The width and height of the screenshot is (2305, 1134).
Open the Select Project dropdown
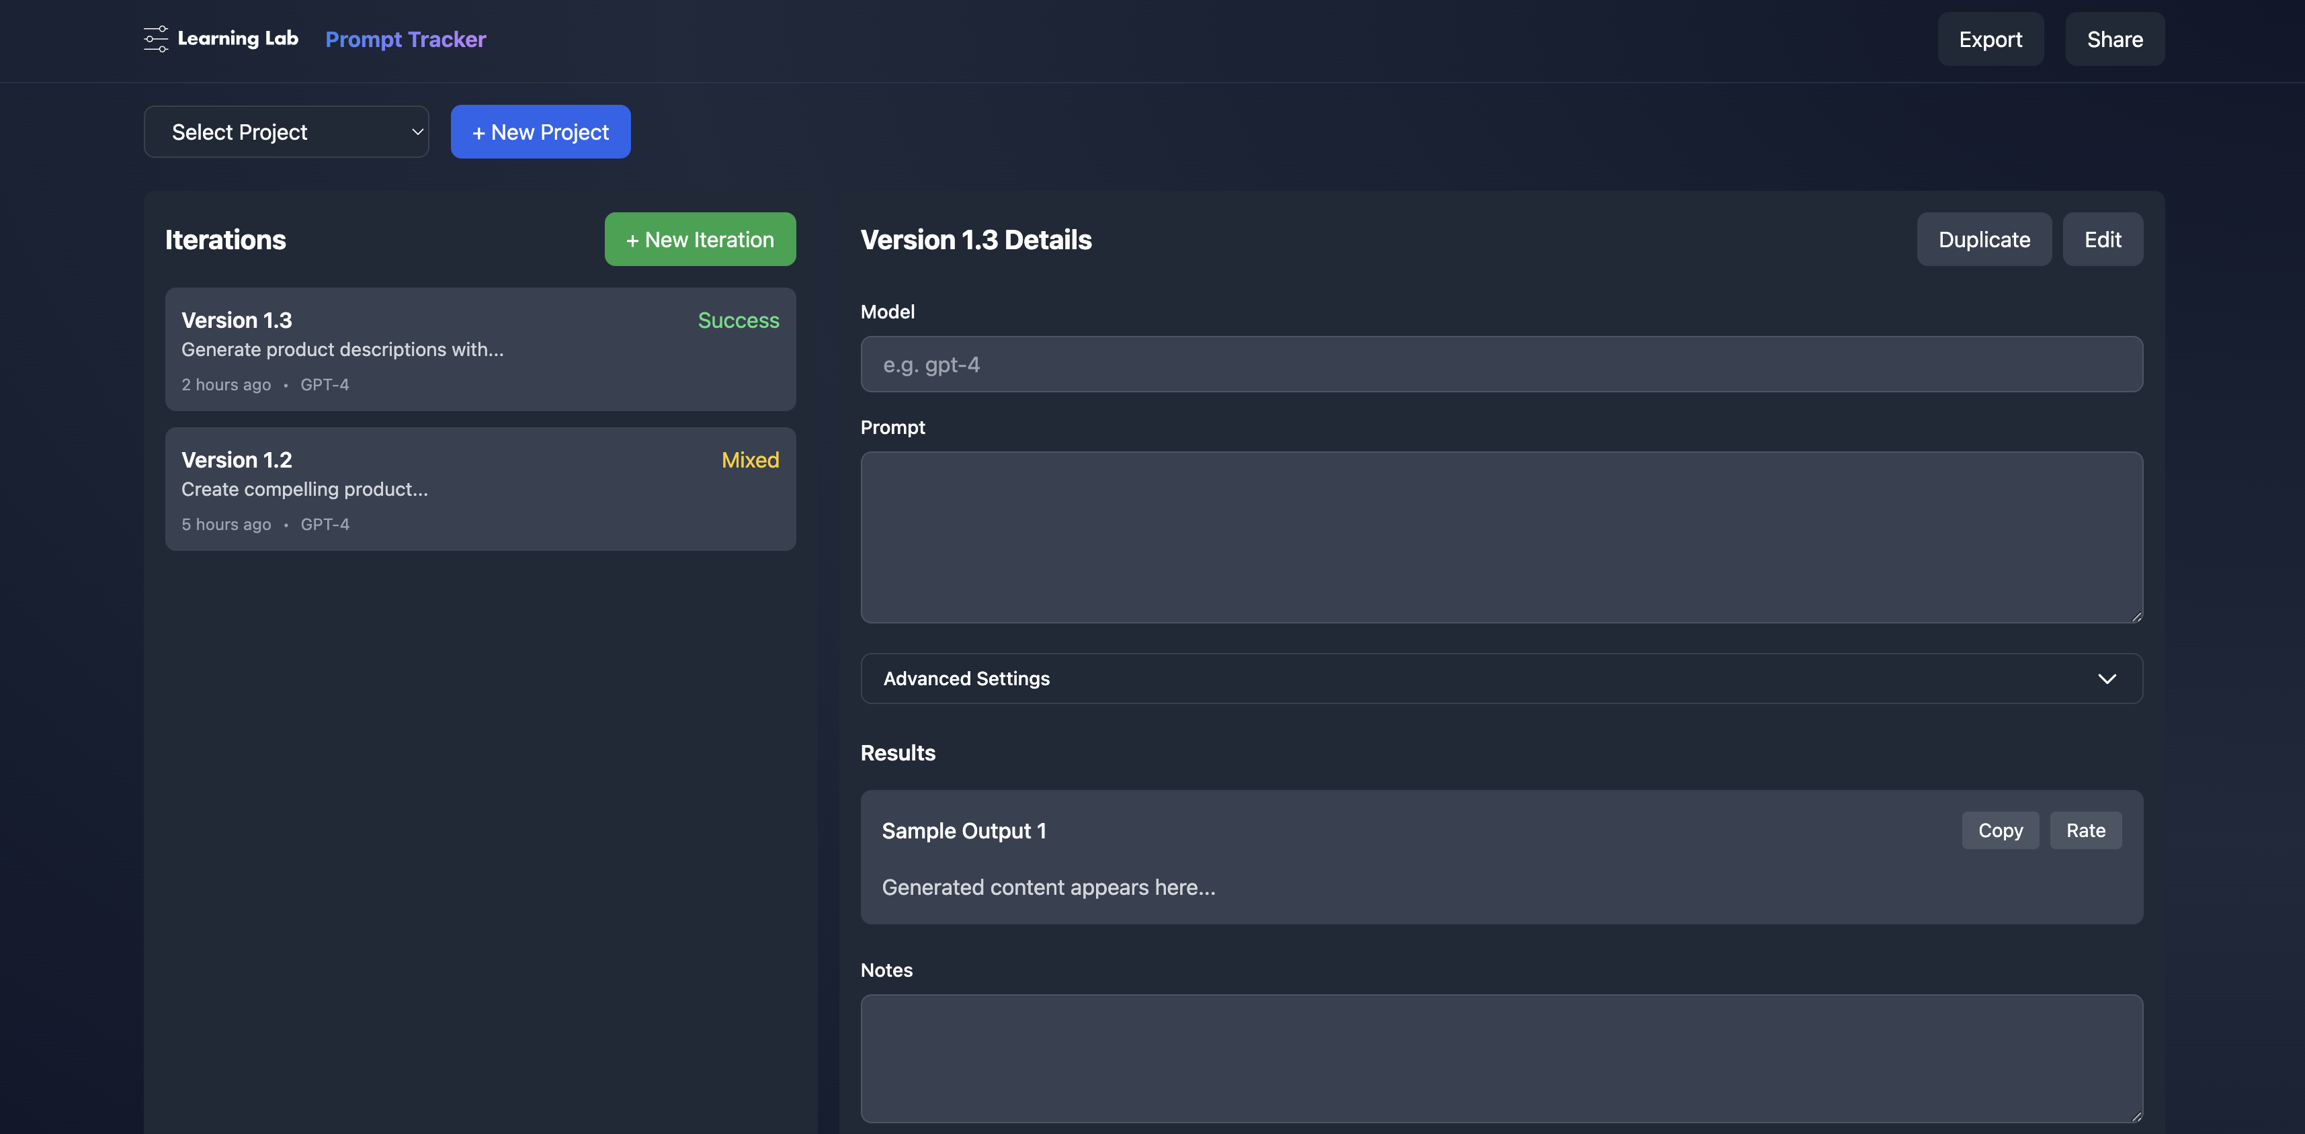click(x=286, y=132)
